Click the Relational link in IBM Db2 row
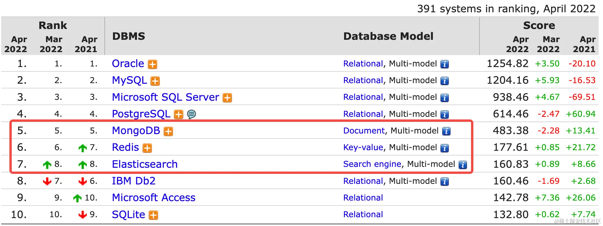 pos(363,181)
